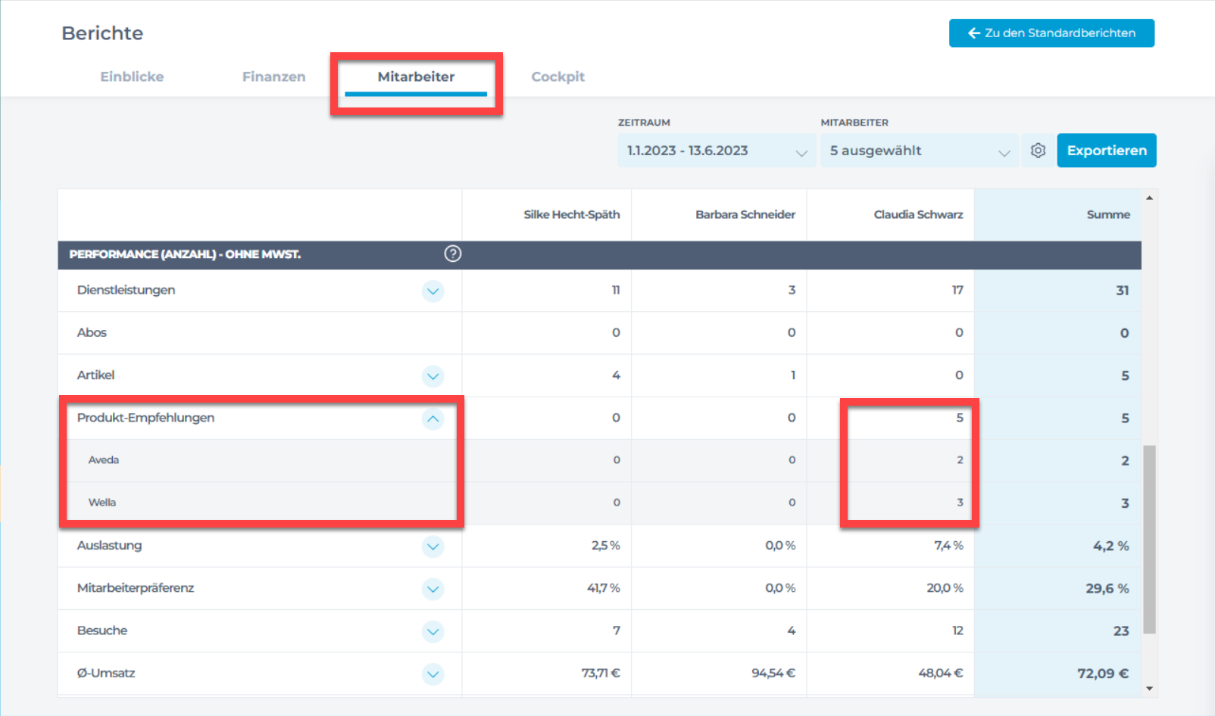1215x716 pixels.
Task: Click Silke's Mitarbeiterpräferenz 41,7 %
Action: 603,588
